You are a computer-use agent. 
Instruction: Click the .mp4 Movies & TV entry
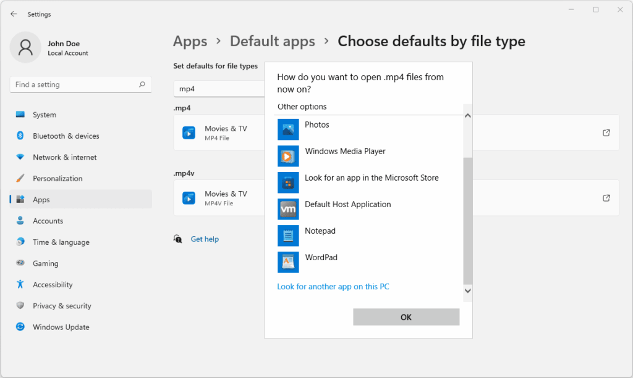coord(219,133)
